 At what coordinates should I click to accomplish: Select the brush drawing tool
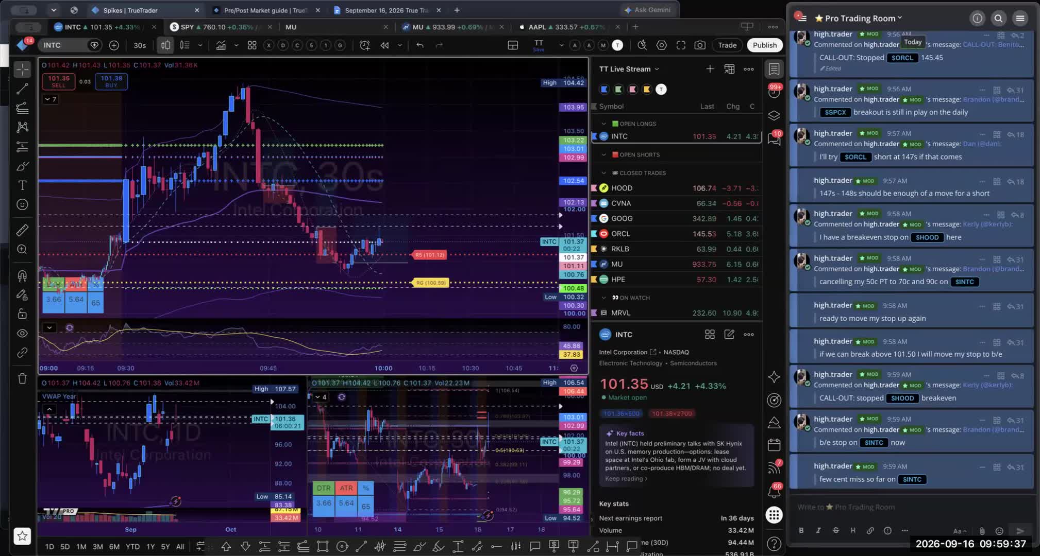click(22, 166)
